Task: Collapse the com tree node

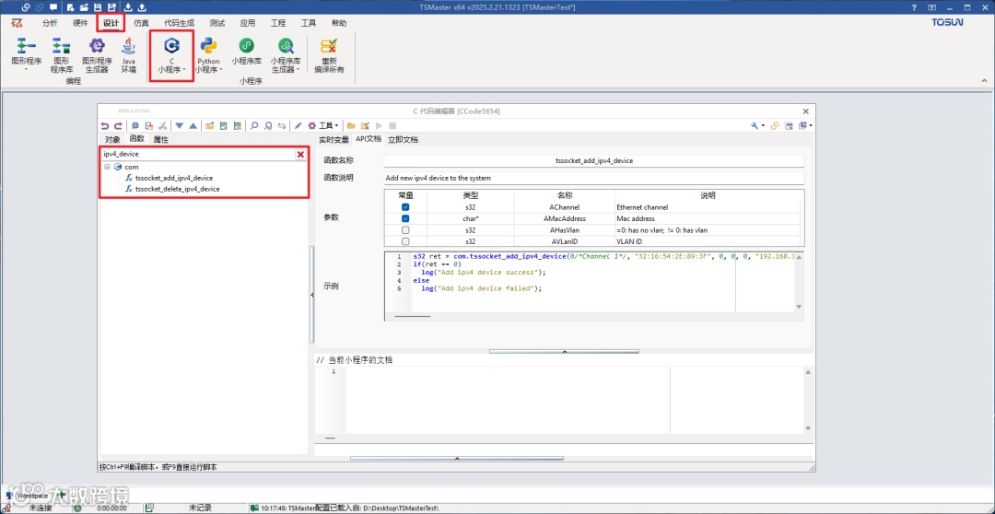Action: pos(108,167)
